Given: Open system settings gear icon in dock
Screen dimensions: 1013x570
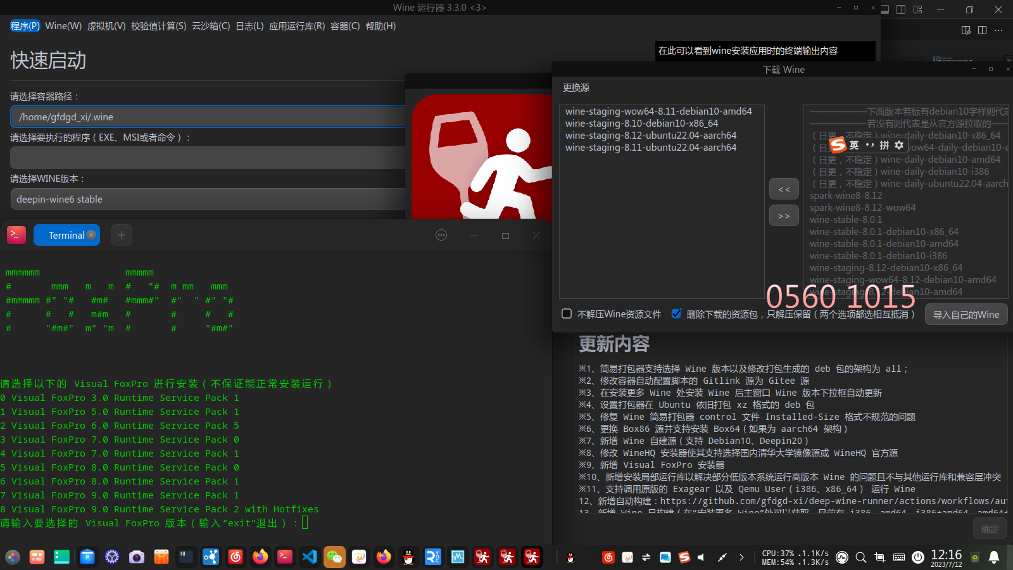Looking at the screenshot, I should pyautogui.click(x=112, y=557).
